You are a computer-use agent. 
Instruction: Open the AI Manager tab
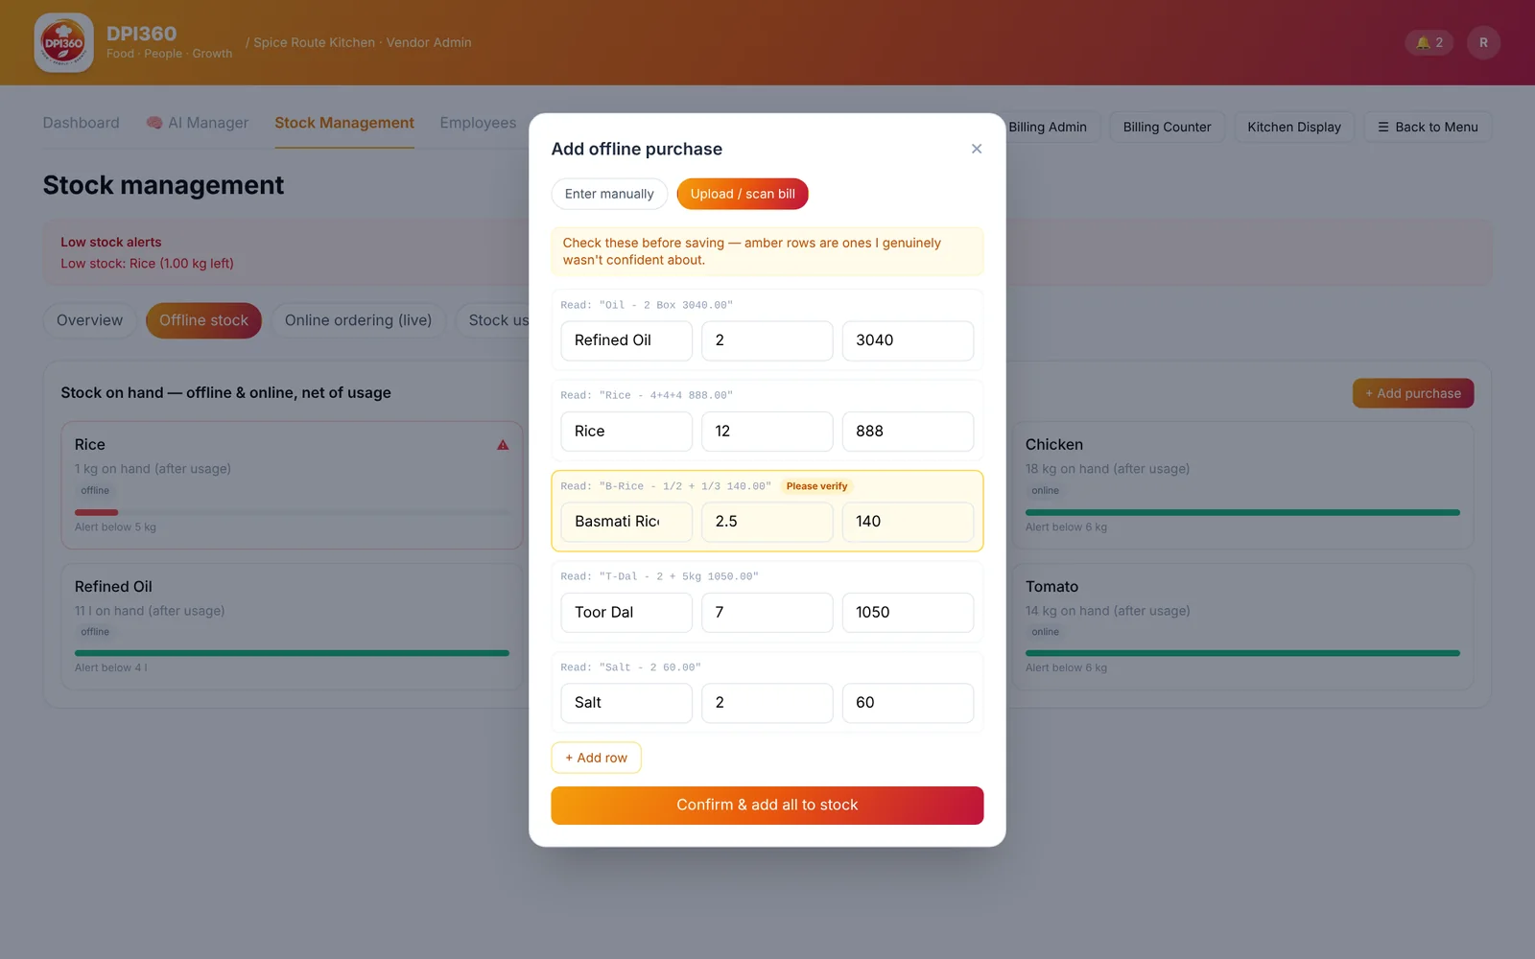point(198,123)
